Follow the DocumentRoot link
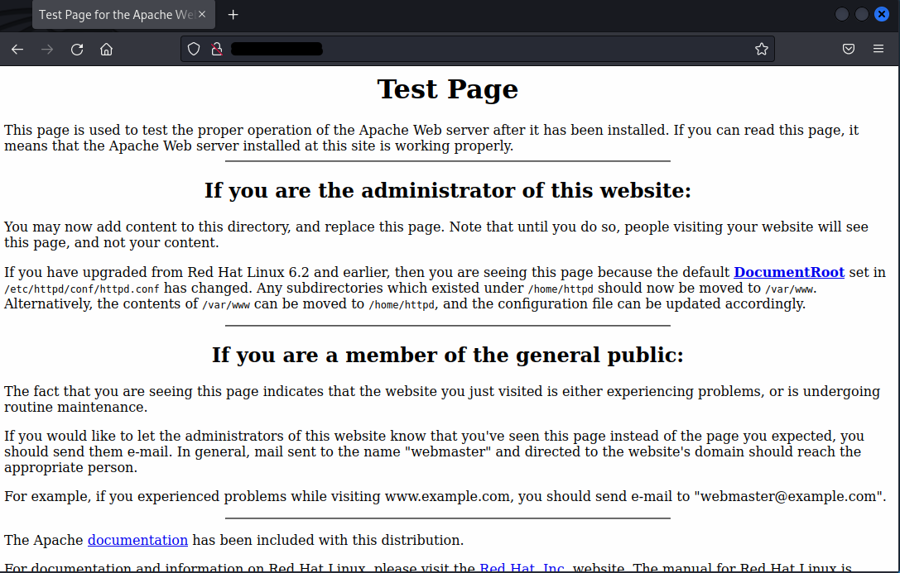This screenshot has height=573, width=900. point(788,273)
